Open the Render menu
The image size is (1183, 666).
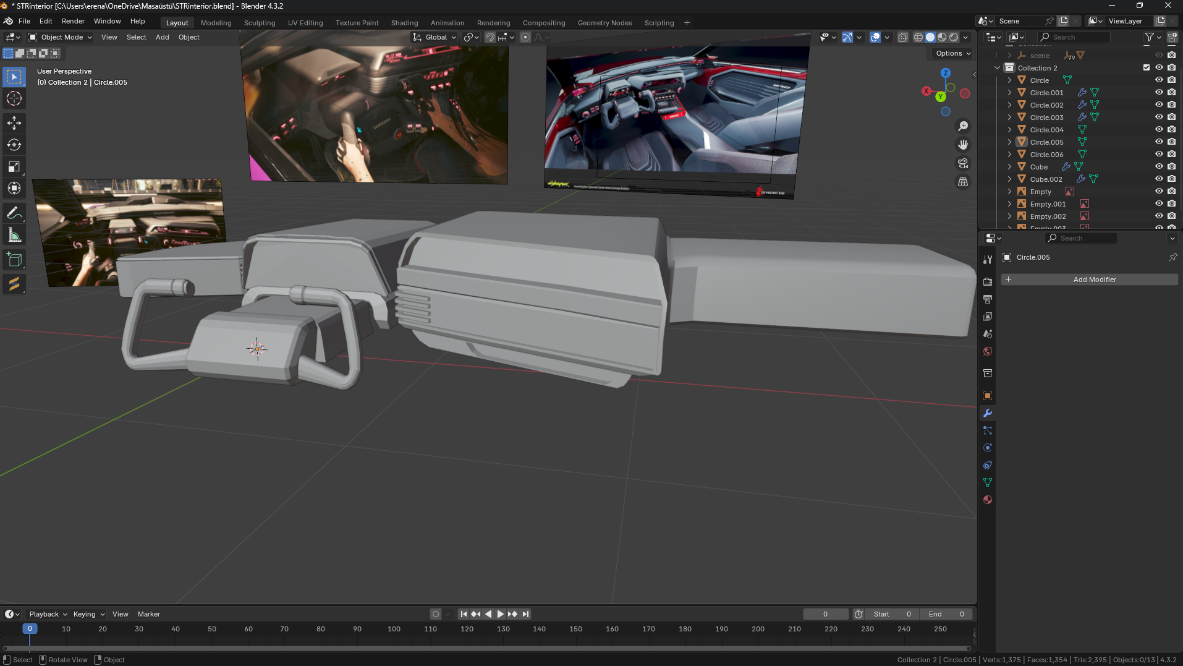73,21
